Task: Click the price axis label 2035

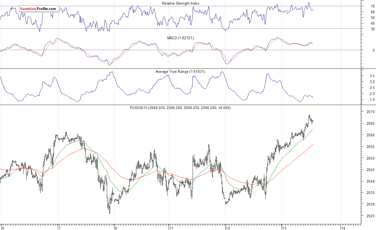Action: pos(371,193)
